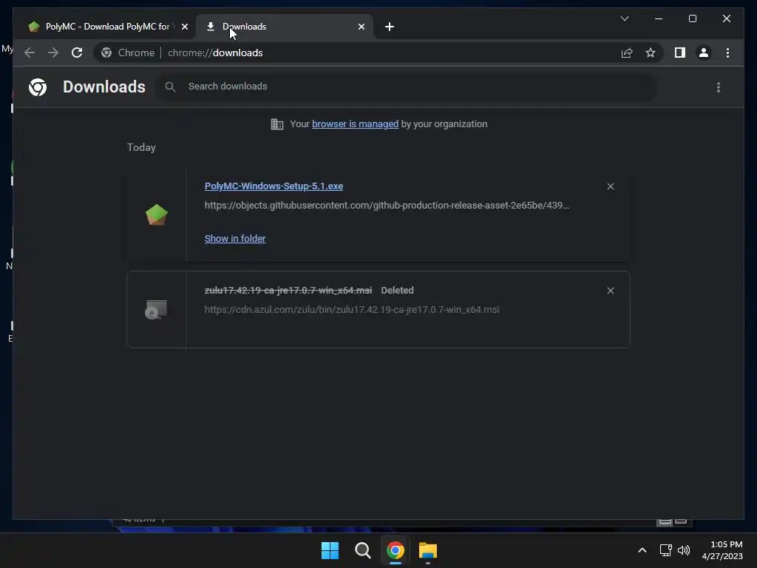The image size is (757, 568).
Task: Reload the downloads page
Action: pyautogui.click(x=77, y=53)
